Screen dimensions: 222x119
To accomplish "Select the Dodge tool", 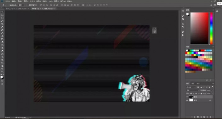I will [x=2, y=51].
